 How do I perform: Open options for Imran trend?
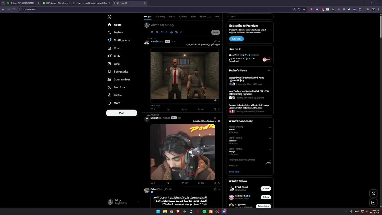pyautogui.click(x=270, y=127)
